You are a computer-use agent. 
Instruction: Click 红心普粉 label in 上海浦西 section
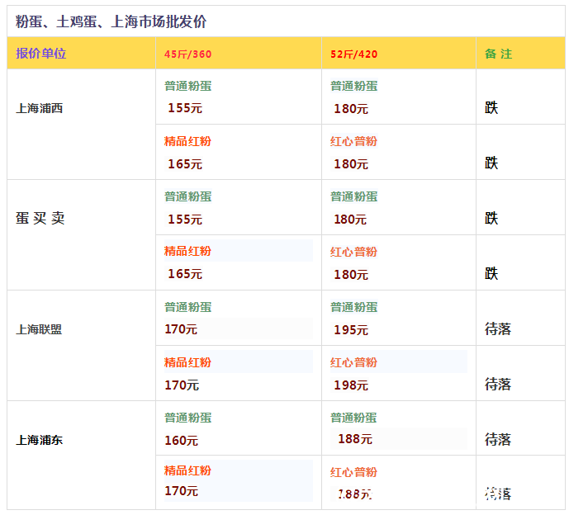point(353,141)
